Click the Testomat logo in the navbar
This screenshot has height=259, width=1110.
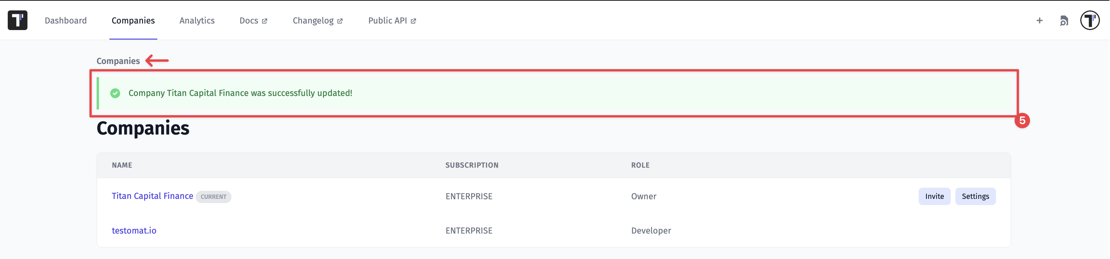point(18,20)
